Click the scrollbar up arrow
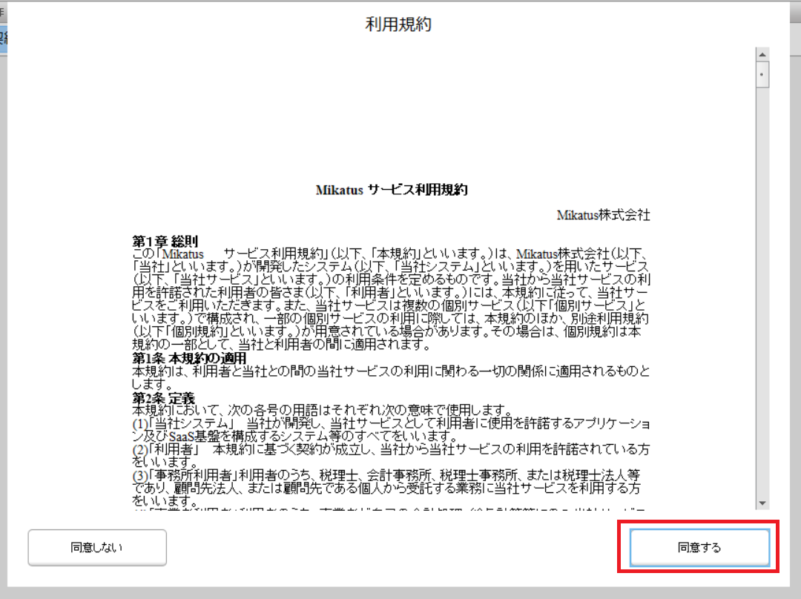 (x=762, y=55)
